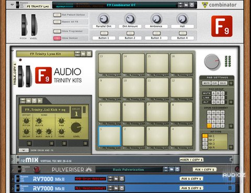
Task: Select Hit 2 in Hit Type list
Action: pyautogui.click(x=211, y=140)
